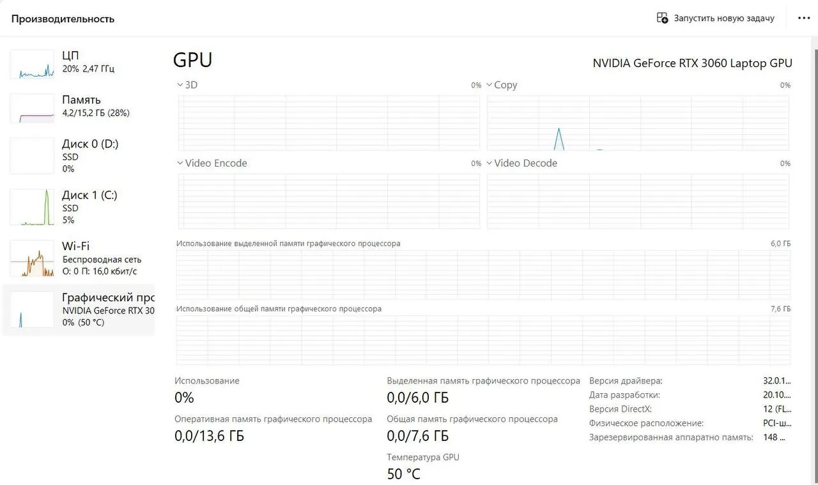This screenshot has width=818, height=485.
Task: Click the Copy engine activity graph
Action: click(x=638, y=123)
